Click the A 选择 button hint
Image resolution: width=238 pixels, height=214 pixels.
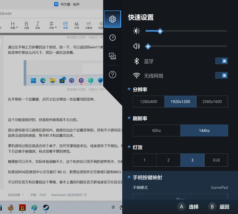[x=188, y=207]
